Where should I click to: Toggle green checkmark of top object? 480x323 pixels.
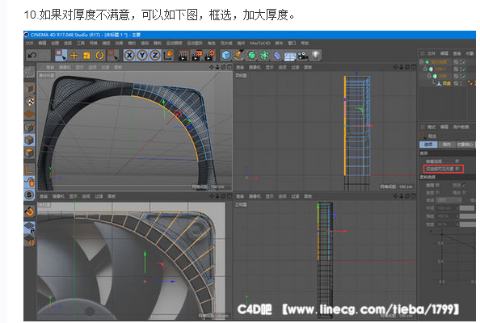point(464,62)
